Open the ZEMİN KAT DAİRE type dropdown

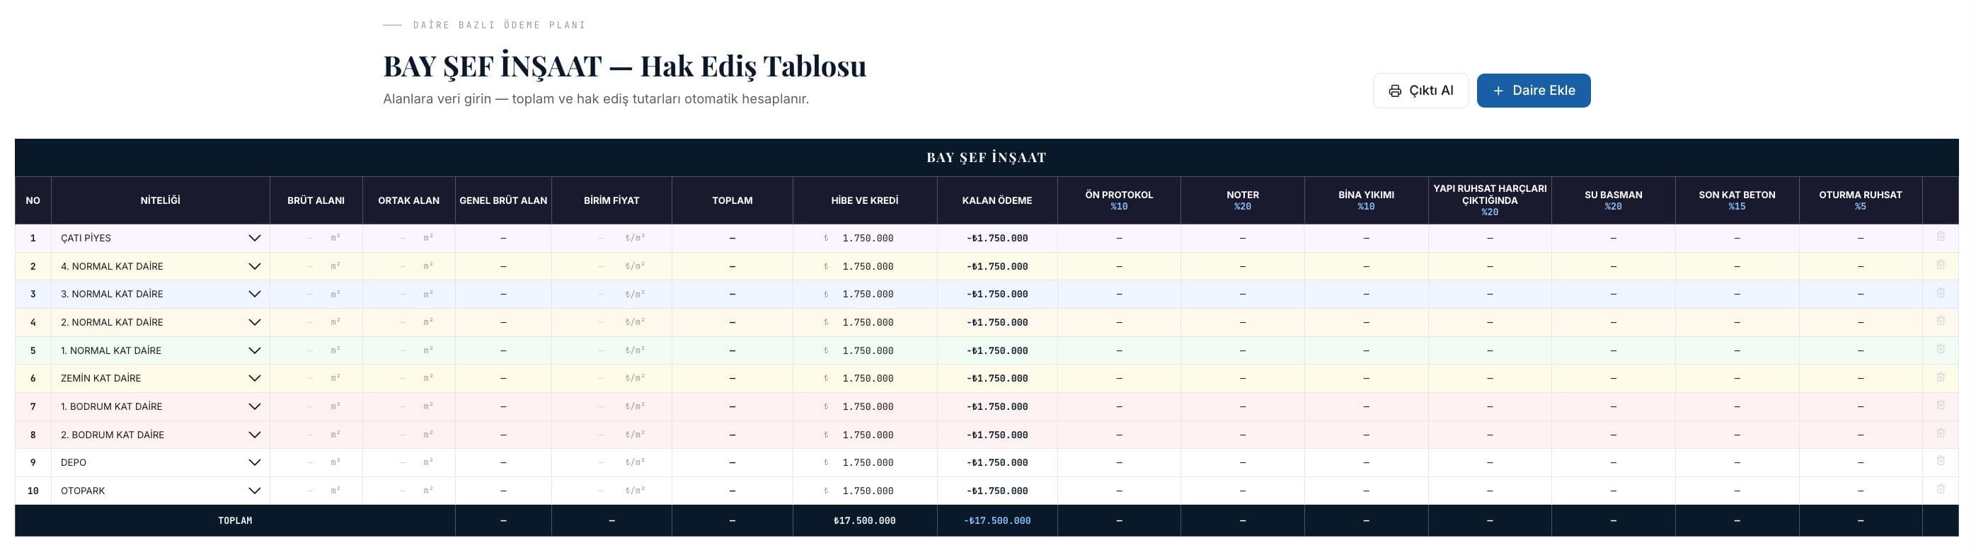161,379
